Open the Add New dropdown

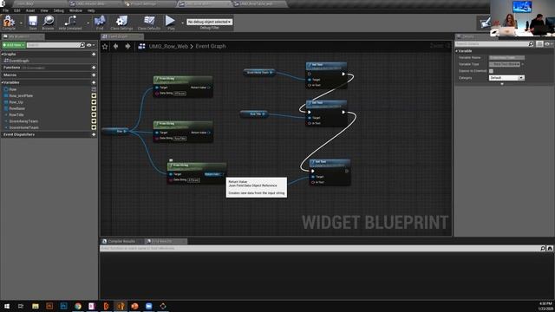[14, 45]
